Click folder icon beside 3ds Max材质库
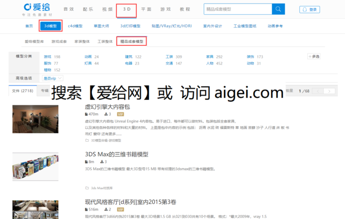The width and height of the screenshot is (345, 219). click(x=87, y=188)
